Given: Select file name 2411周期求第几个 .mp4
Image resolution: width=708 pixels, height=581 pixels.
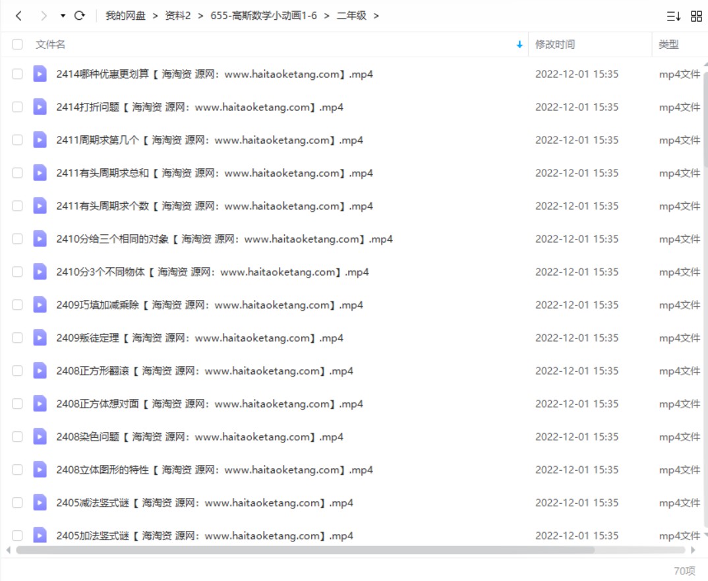Looking at the screenshot, I should click(x=210, y=140).
